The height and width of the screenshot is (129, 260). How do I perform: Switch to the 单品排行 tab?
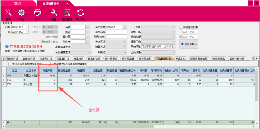(x=78, y=59)
